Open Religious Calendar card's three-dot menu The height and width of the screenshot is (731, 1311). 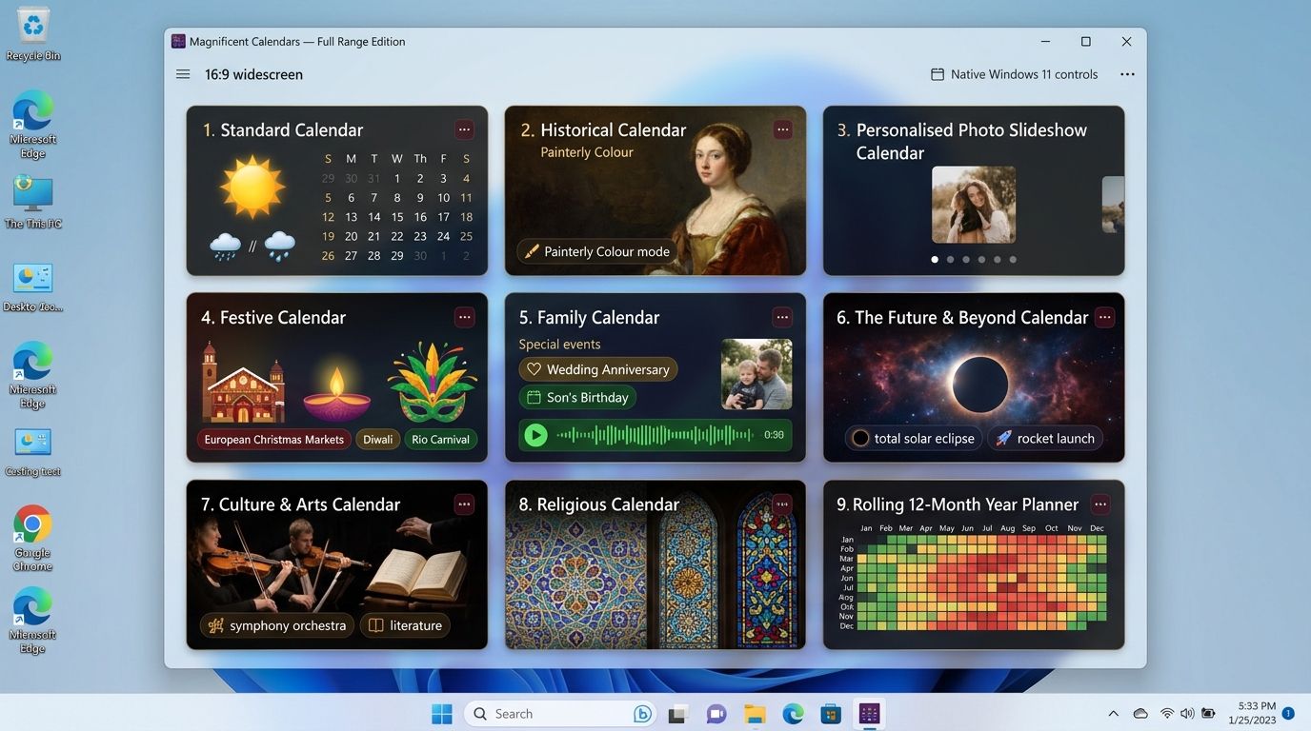[782, 504]
